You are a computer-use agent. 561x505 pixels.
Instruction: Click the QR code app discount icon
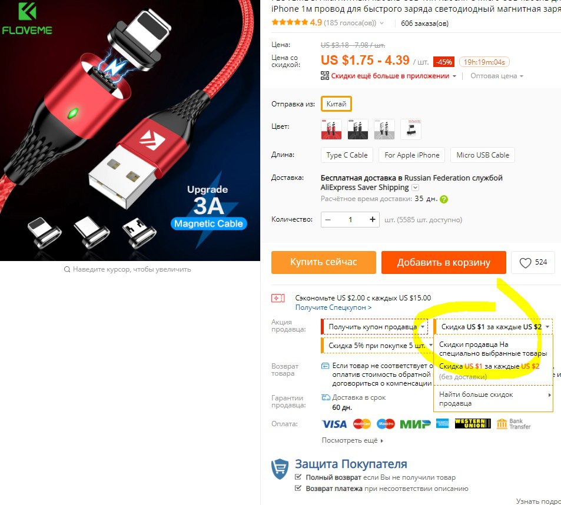pyautogui.click(x=325, y=75)
